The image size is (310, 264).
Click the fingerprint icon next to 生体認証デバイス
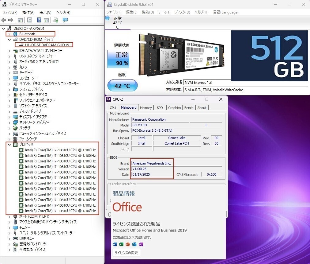click(x=15, y=249)
